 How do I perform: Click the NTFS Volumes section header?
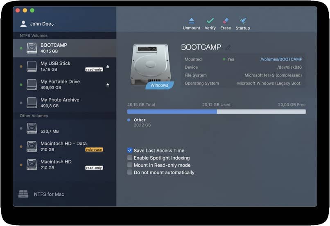pyautogui.click(x=34, y=36)
